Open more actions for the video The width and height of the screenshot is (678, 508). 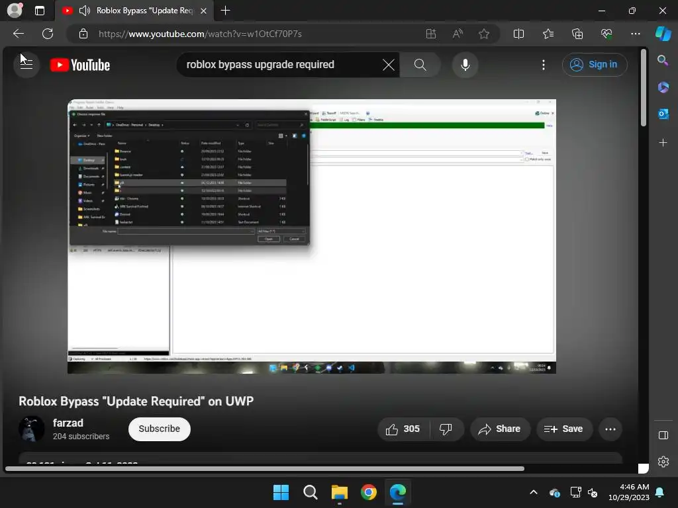[x=610, y=429]
